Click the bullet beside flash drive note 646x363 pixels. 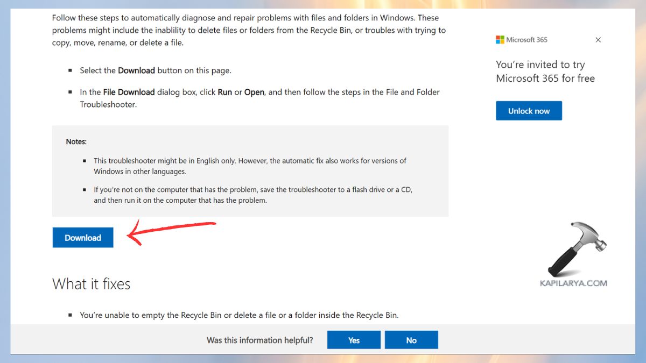[x=85, y=189]
